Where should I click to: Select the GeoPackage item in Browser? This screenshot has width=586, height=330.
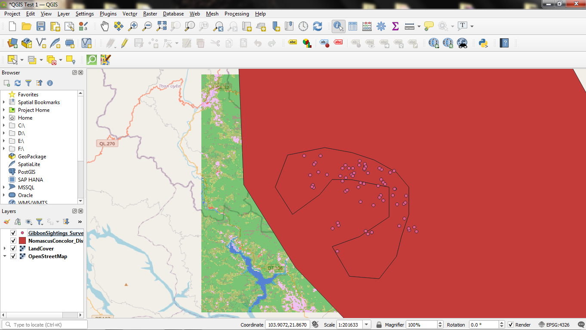pyautogui.click(x=32, y=157)
